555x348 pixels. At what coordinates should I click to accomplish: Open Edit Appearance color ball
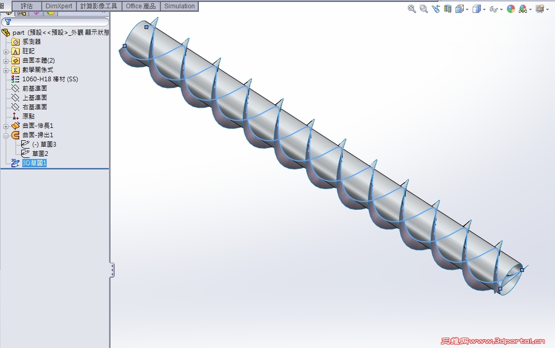[511, 9]
